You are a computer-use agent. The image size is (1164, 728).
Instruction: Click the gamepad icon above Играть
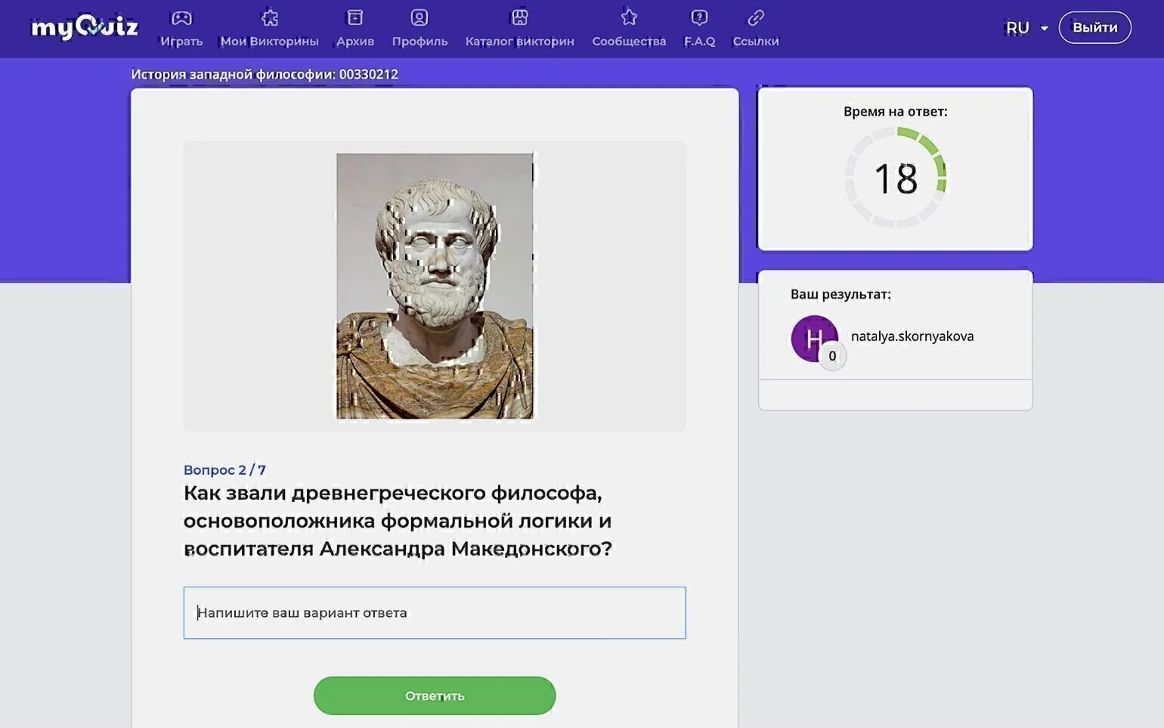pyautogui.click(x=181, y=17)
